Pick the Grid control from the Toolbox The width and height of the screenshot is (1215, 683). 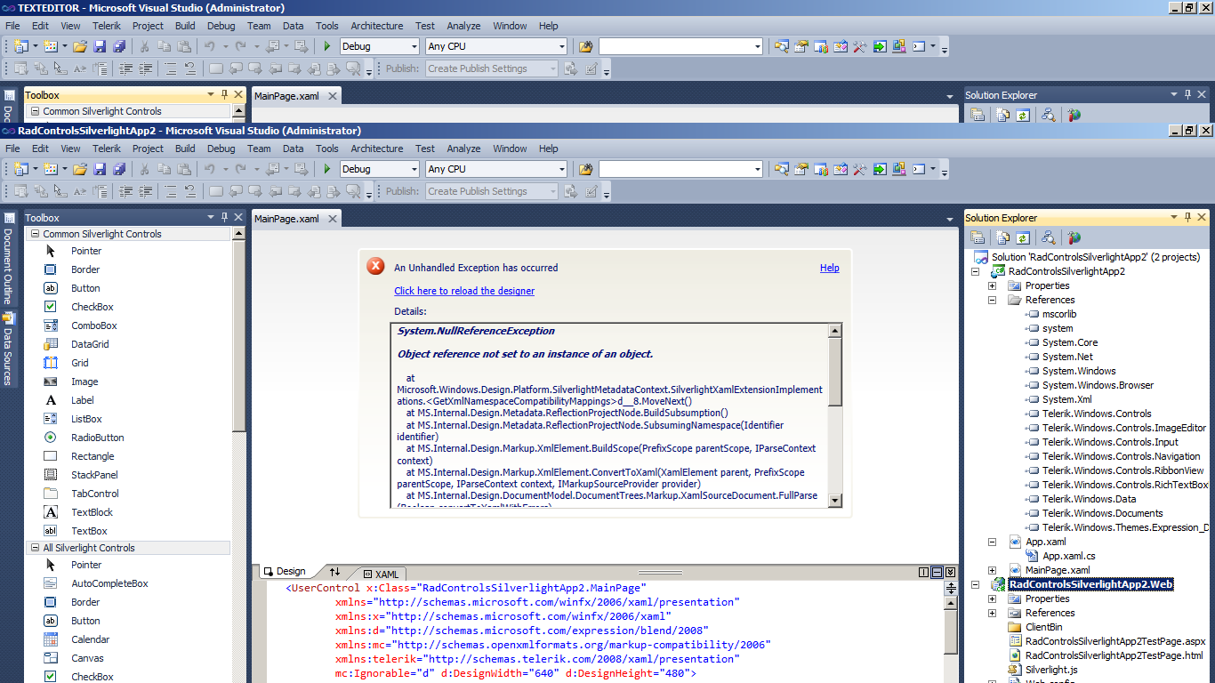coord(80,363)
